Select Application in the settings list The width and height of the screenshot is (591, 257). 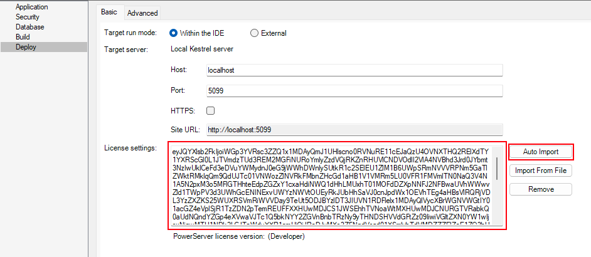point(31,7)
